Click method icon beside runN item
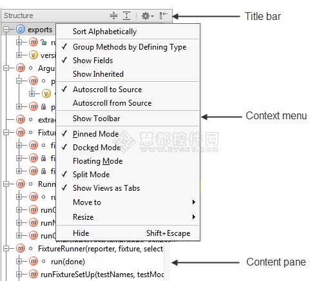Viewport: 328px width, 281px height. [34, 222]
